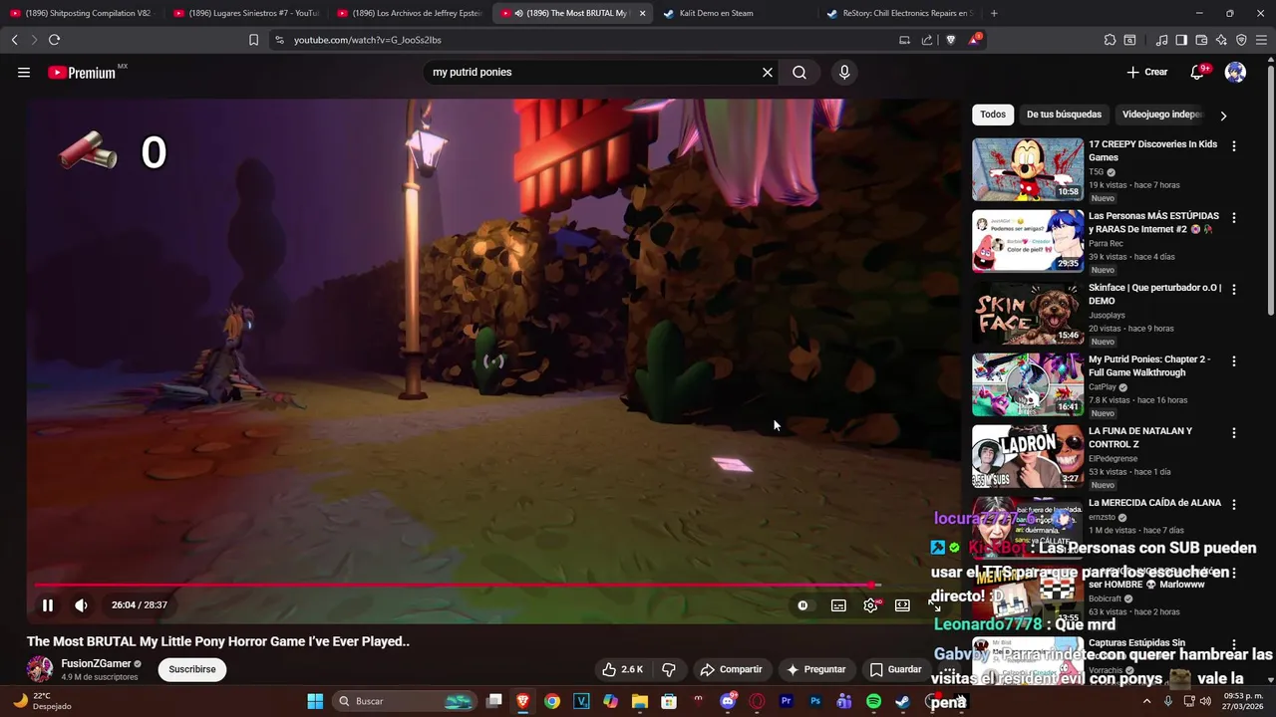Screen dimensions: 1276x717
Task: Open the notifications bell
Action: coord(1197,72)
